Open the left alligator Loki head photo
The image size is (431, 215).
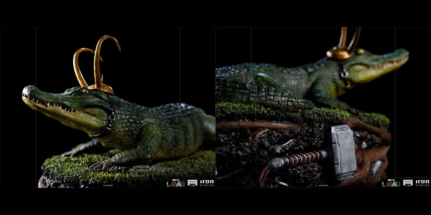tap(108, 107)
